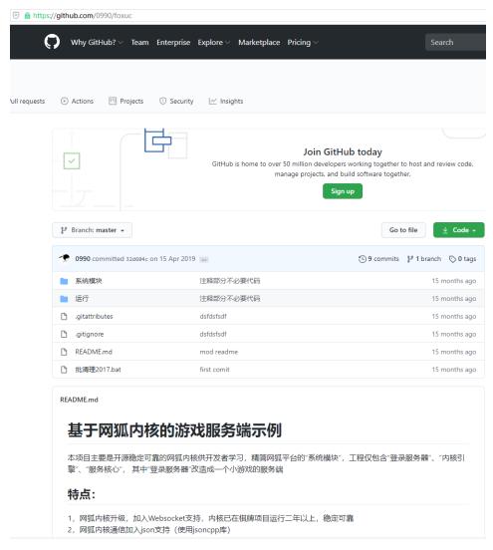Open the Why GitHub? dropdown menu
The image size is (493, 550).
tap(97, 43)
